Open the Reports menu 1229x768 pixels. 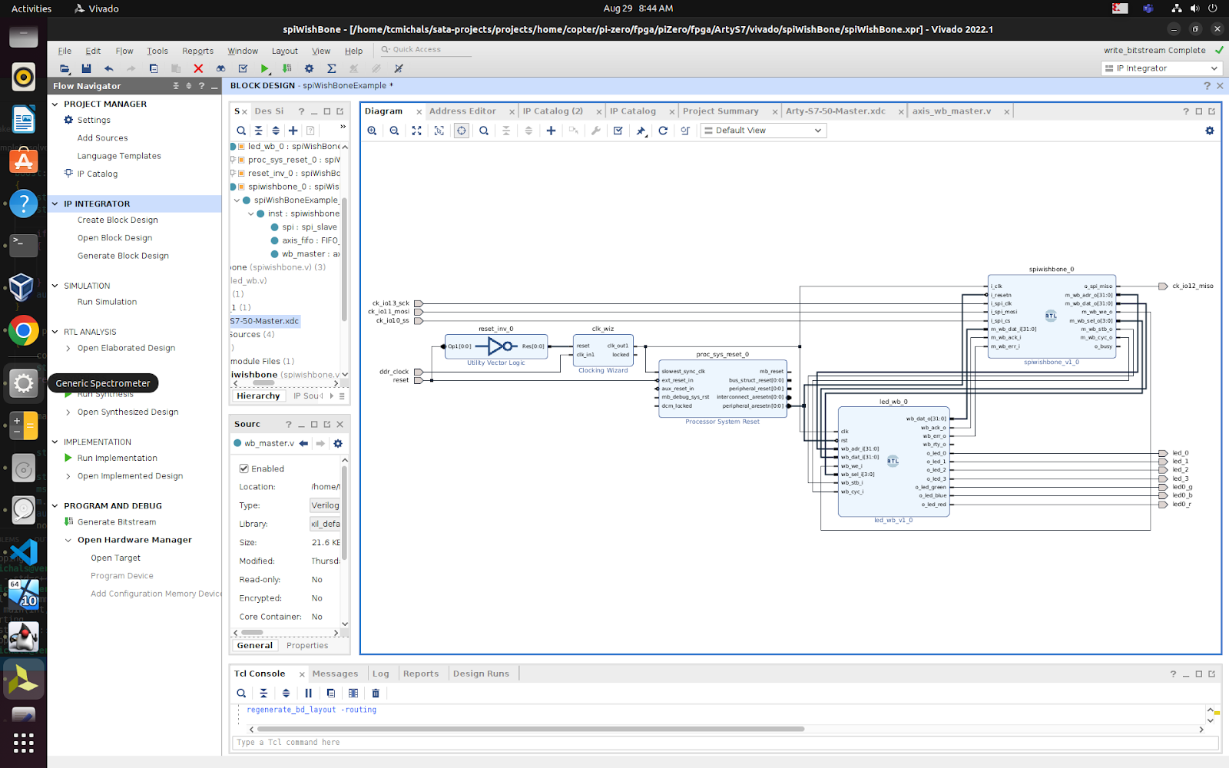[197, 51]
